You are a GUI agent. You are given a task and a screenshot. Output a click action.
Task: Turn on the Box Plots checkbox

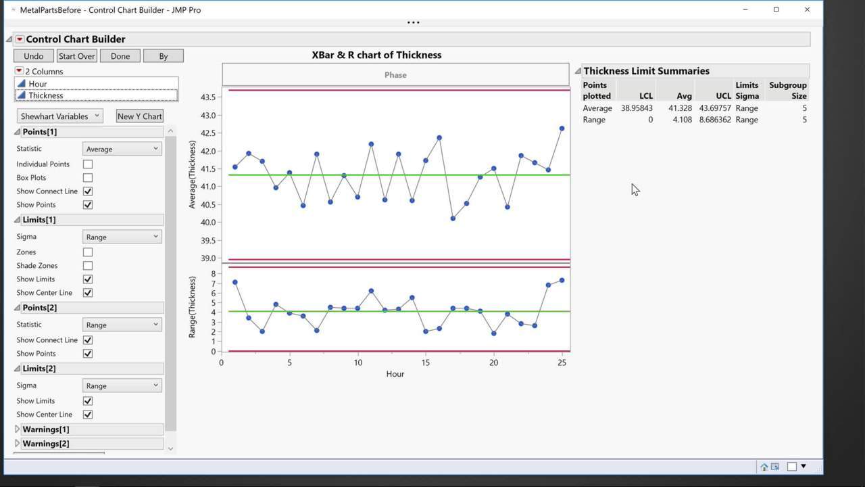tap(88, 178)
